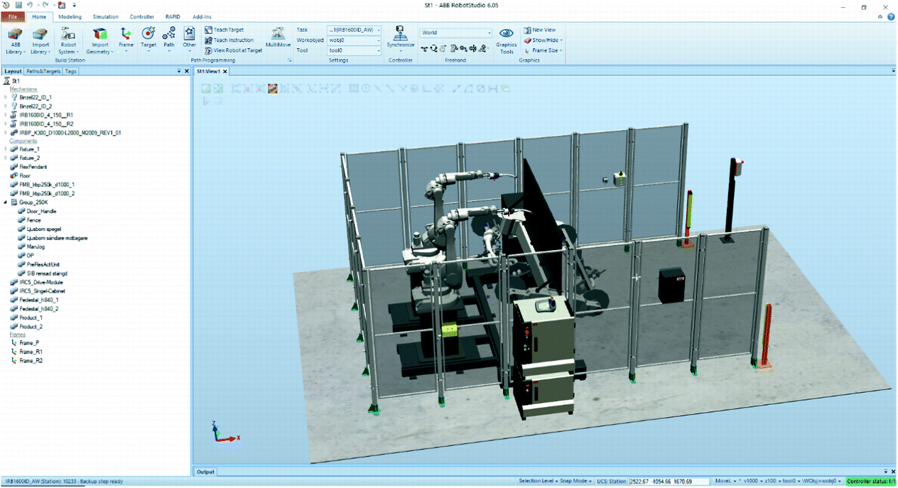Open the Output panel tab
Image resolution: width=898 pixels, height=488 pixels.
pyautogui.click(x=205, y=472)
